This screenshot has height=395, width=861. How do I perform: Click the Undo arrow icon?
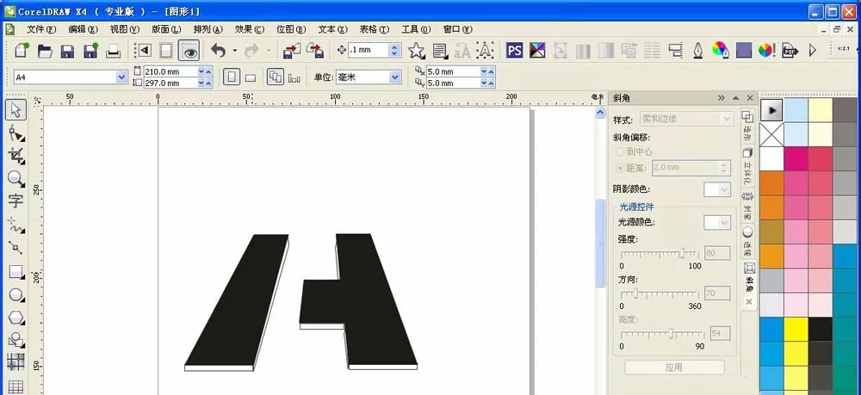(x=218, y=51)
